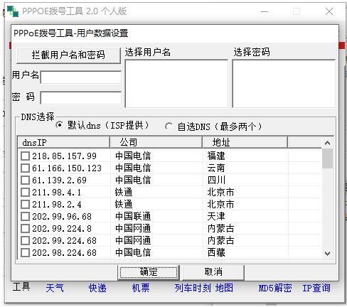
Task: Click the 确定 button
Action: [149, 272]
